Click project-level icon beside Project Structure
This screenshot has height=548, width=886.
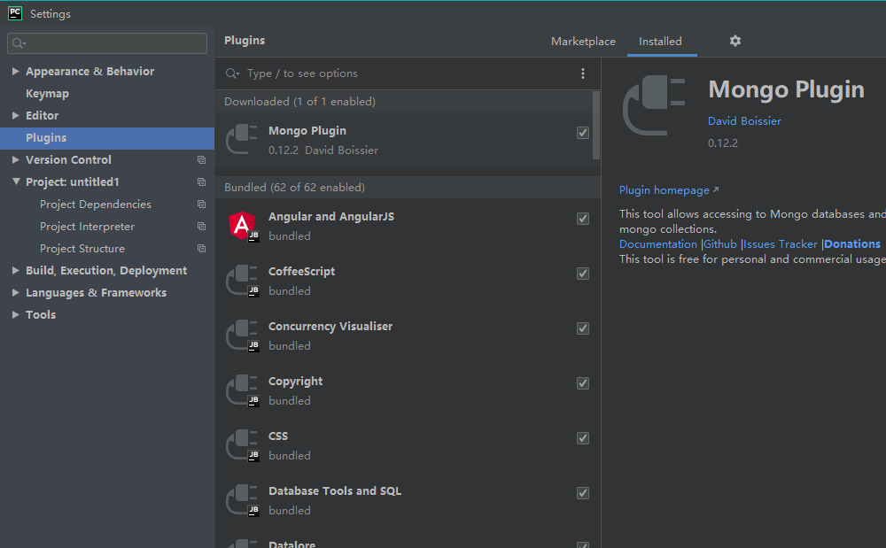coord(201,248)
